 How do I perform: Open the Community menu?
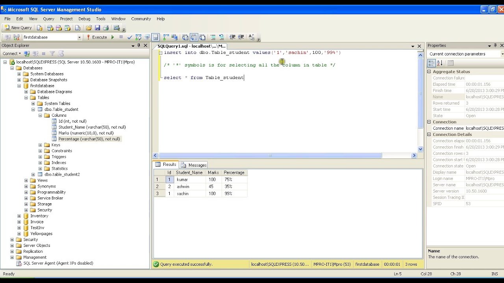pos(141,19)
